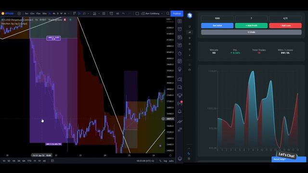Image resolution: width=308 pixels, height=173 pixels.
Task: Click the bar replay rewind icon
Action: (x=117, y=13)
